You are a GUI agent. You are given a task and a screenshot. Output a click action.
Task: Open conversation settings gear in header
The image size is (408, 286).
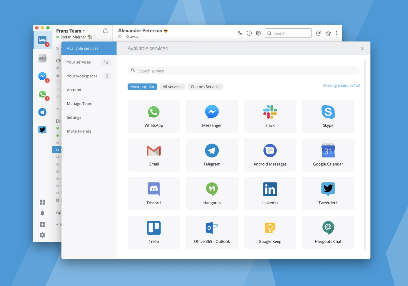pyautogui.click(x=258, y=33)
